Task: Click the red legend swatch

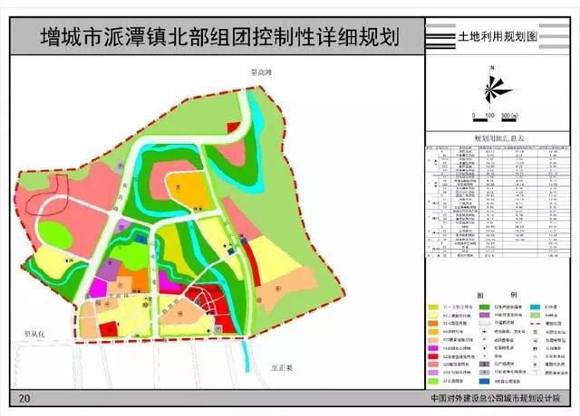Action: click(433, 356)
